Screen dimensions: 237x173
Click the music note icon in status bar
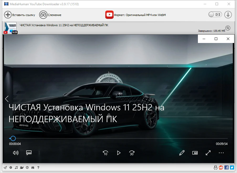click(16, 167)
